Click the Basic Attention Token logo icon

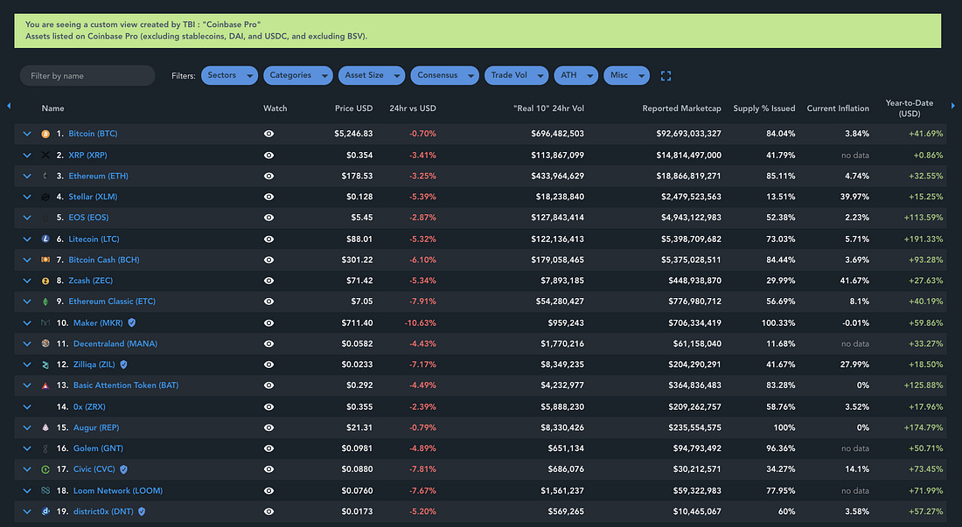click(x=45, y=385)
